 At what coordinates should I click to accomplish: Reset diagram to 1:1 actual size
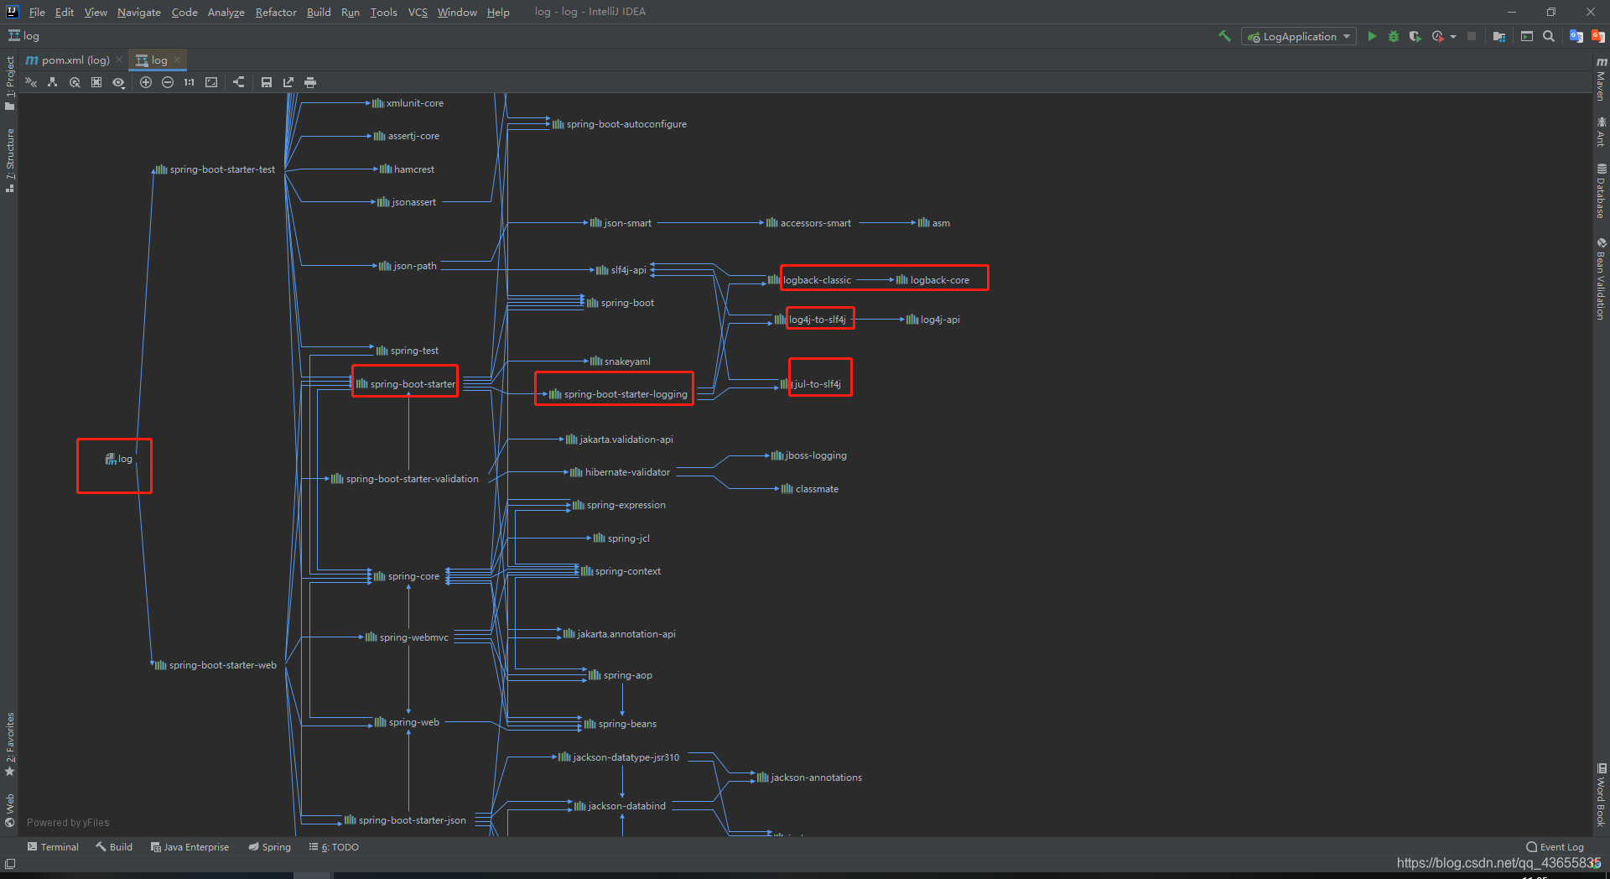point(190,82)
